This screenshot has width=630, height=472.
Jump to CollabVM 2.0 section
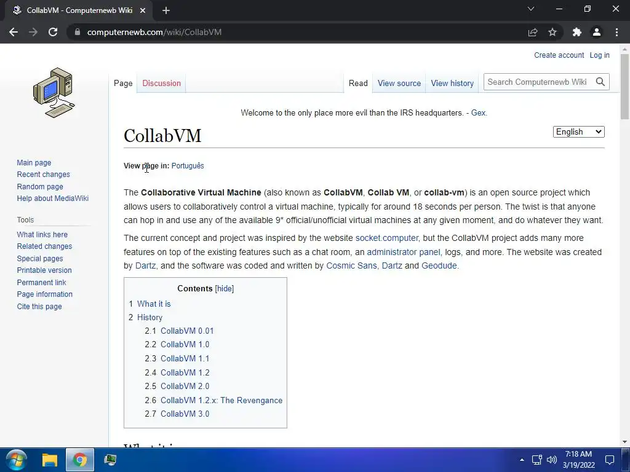click(x=185, y=386)
